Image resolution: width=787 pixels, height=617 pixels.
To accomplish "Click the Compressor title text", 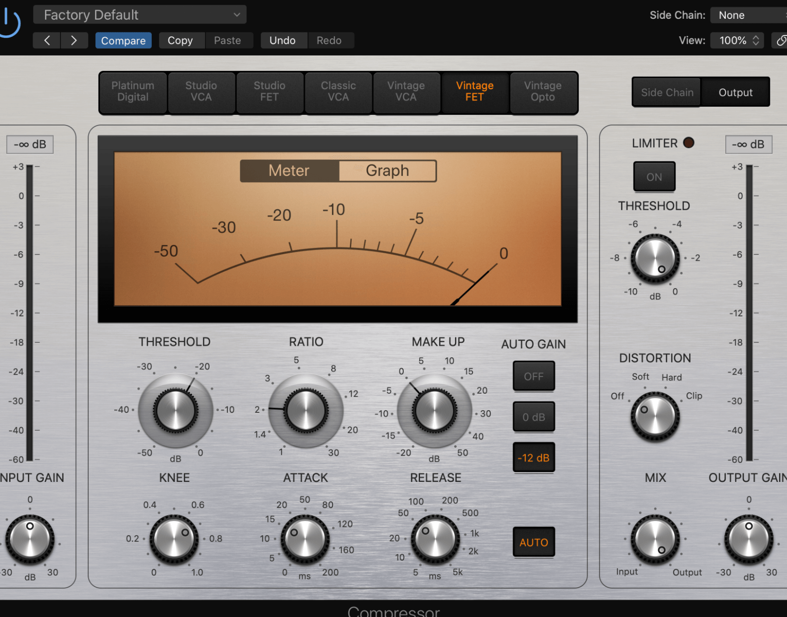I will [x=394, y=611].
